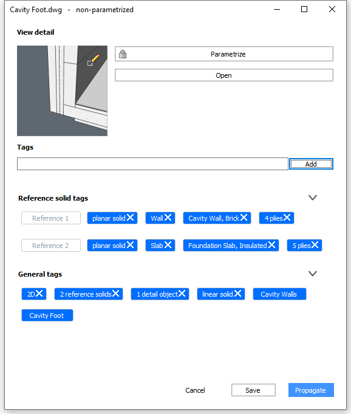Click the Open button

tap(224, 75)
